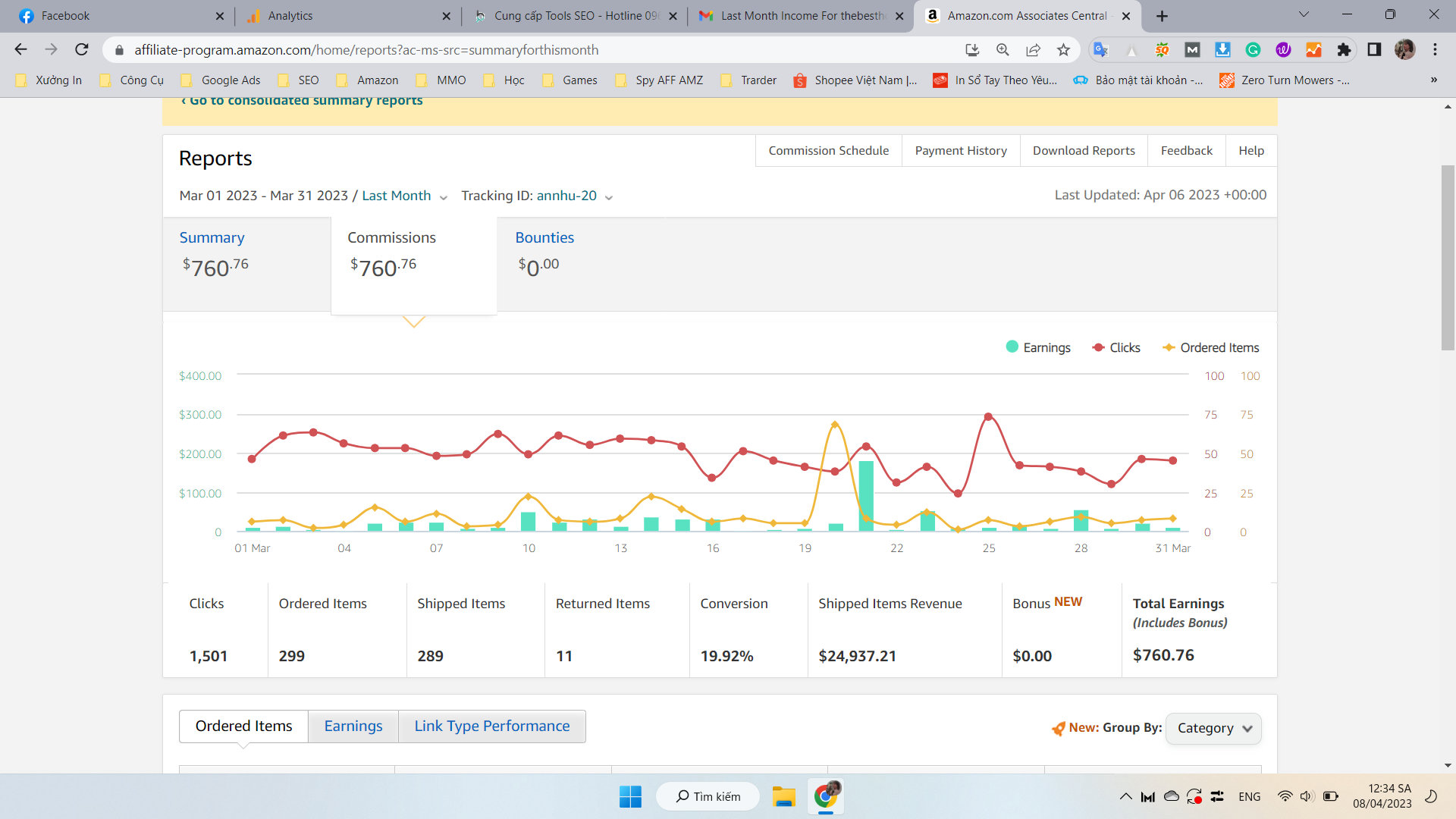
Task: Close the Analytics tab
Action: click(446, 16)
